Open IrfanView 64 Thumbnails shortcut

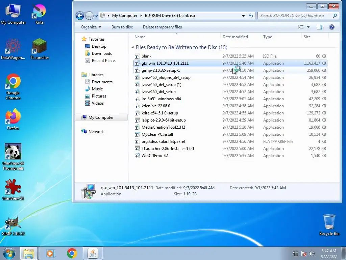(x=13, y=157)
